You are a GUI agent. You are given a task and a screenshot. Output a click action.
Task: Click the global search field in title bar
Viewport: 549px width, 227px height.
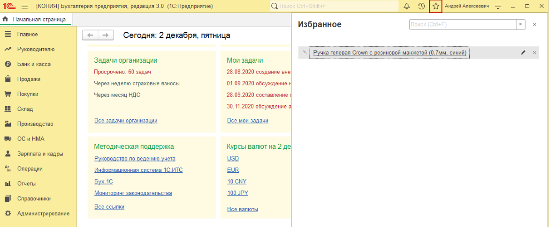click(334, 6)
